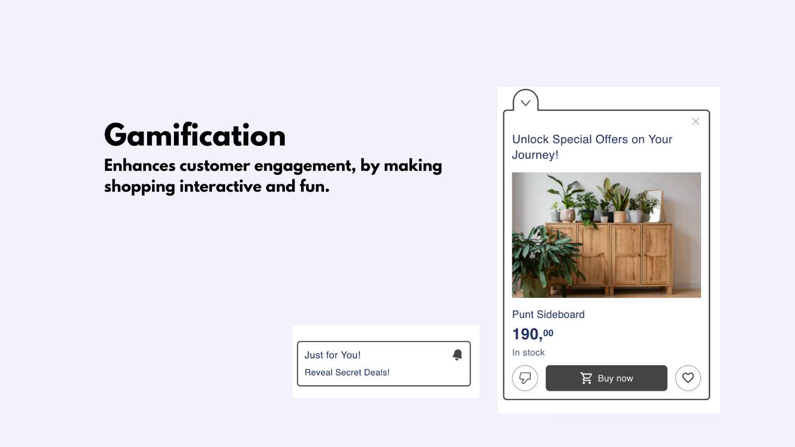Screen dimensions: 795x447
Task: Click the X icon on the offer popup
Action: (x=696, y=121)
